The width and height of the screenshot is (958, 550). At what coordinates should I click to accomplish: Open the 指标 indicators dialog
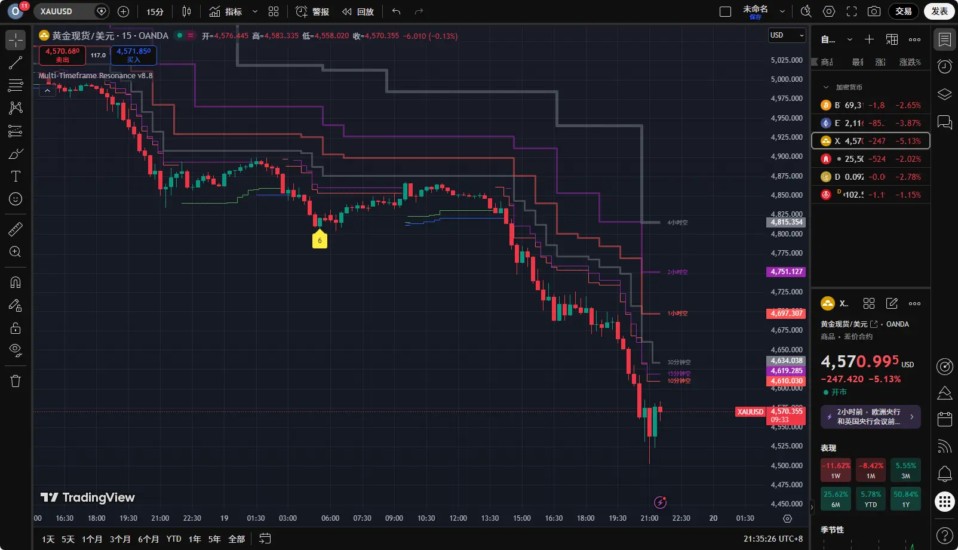pyautogui.click(x=226, y=11)
